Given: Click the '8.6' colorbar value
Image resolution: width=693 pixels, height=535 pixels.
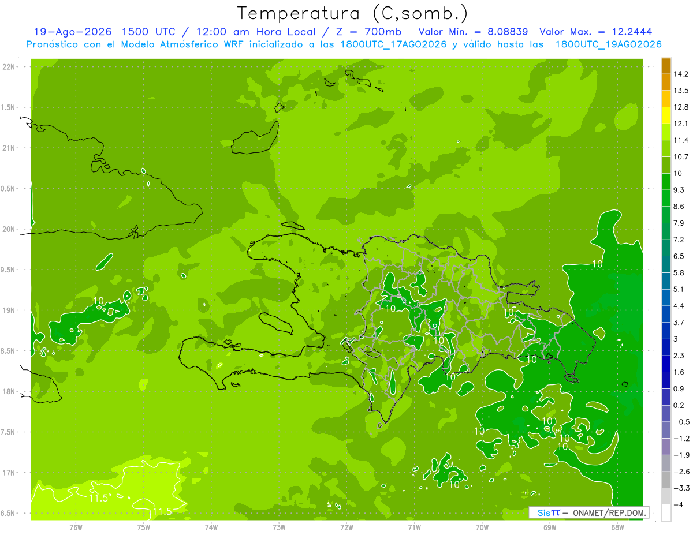Looking at the screenshot, I should tap(679, 206).
